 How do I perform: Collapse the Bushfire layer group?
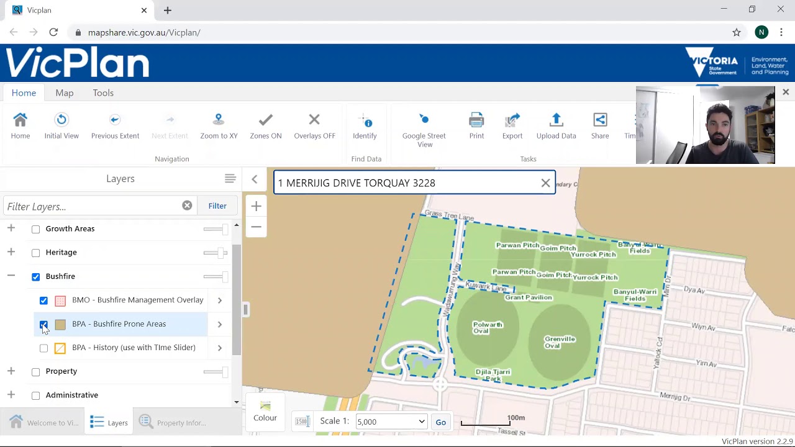tap(11, 276)
